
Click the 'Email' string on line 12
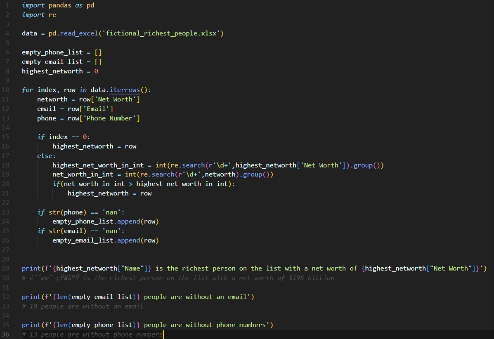tap(96, 108)
